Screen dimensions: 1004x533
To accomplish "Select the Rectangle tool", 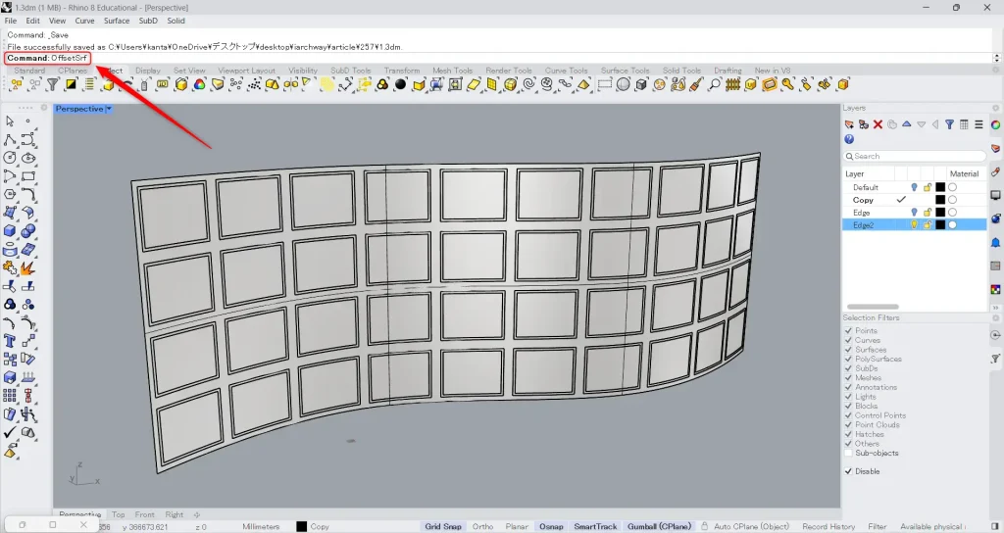I will pyautogui.click(x=28, y=176).
